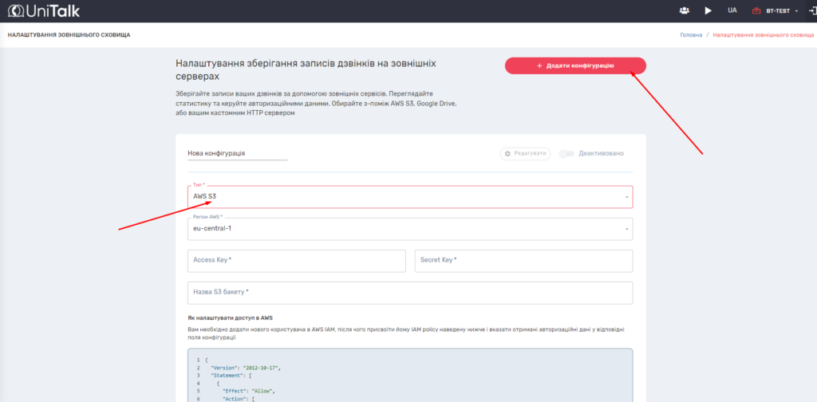
Task: Switch language via UA selector
Action: point(732,10)
